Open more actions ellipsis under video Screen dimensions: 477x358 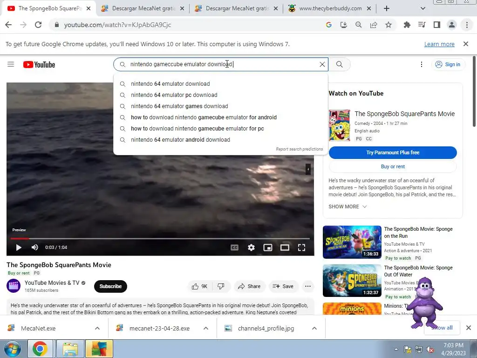[308, 286]
